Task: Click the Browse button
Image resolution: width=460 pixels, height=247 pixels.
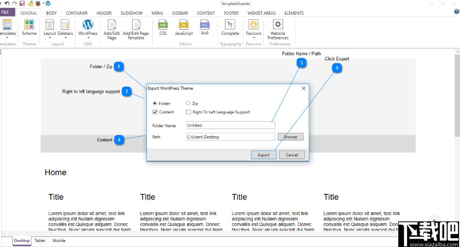Action: coord(290,137)
